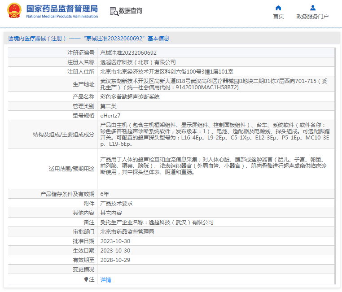
Task: Click the 产品名称 row label
Action: tap(83, 97)
